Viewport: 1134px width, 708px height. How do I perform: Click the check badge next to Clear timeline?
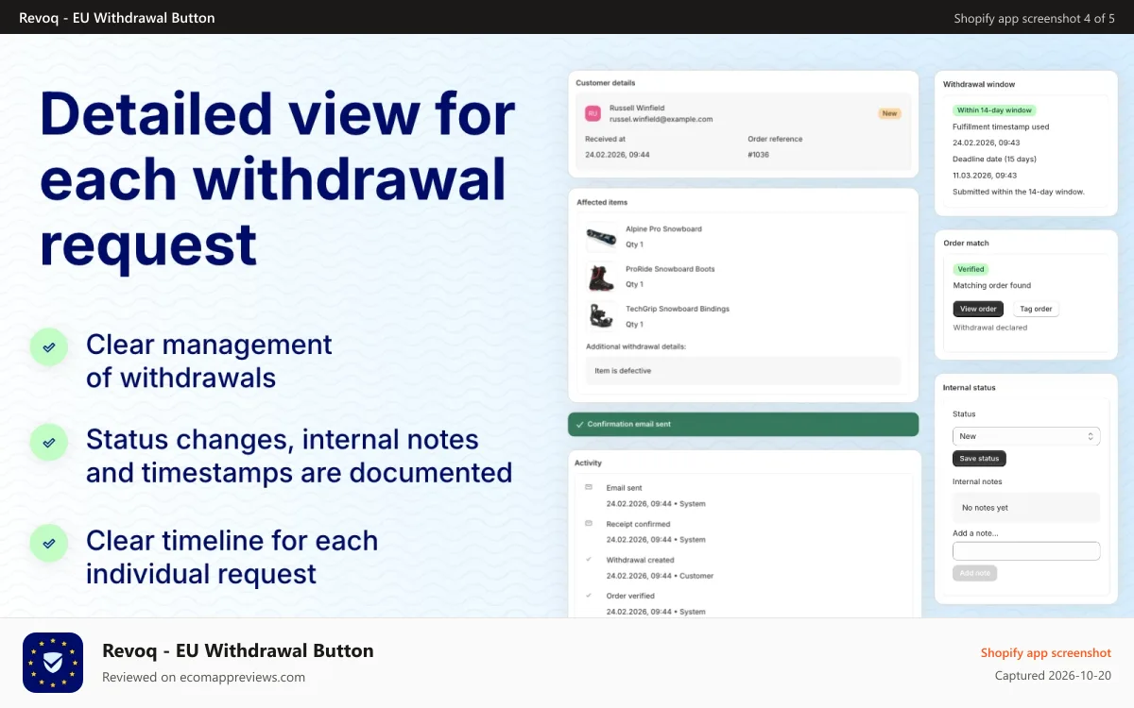(x=49, y=543)
